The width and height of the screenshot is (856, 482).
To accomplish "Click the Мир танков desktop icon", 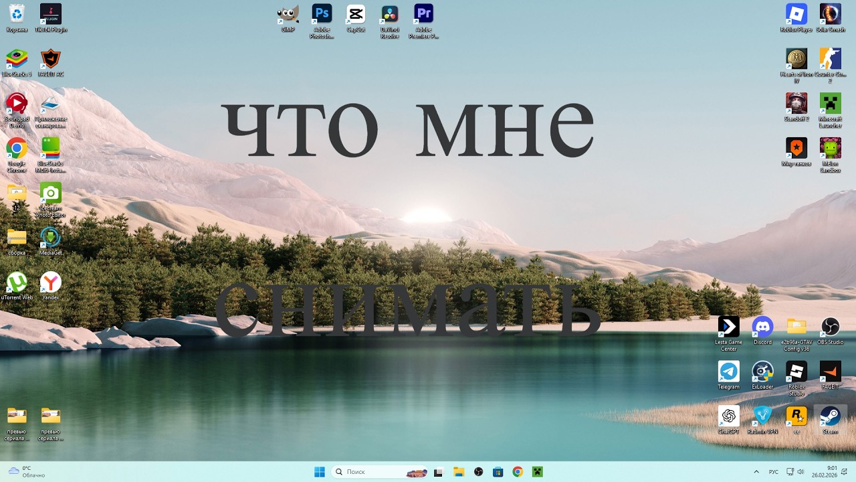I will click(796, 152).
